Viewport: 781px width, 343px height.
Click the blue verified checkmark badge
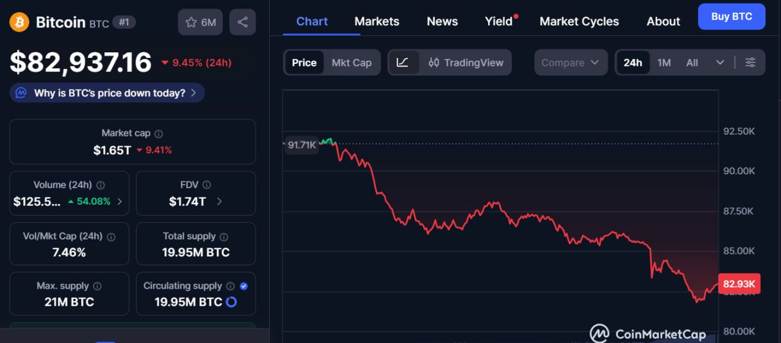(x=244, y=286)
